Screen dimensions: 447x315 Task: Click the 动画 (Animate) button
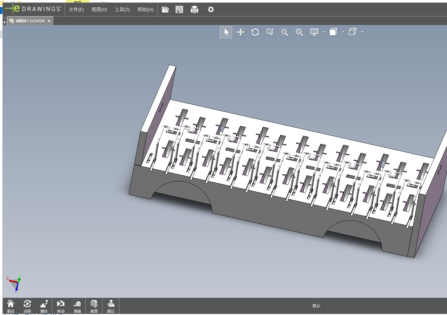(27, 306)
